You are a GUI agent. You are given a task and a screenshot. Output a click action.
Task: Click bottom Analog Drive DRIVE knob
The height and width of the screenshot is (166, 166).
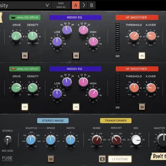(x=16, y=88)
